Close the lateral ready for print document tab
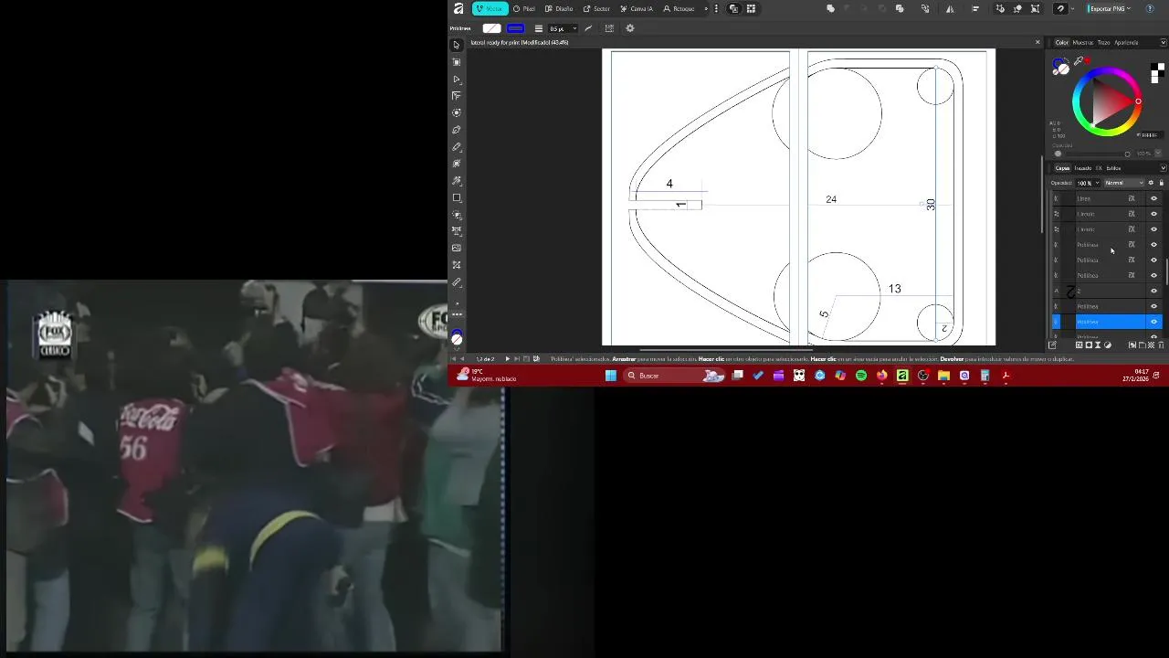 point(1037,42)
